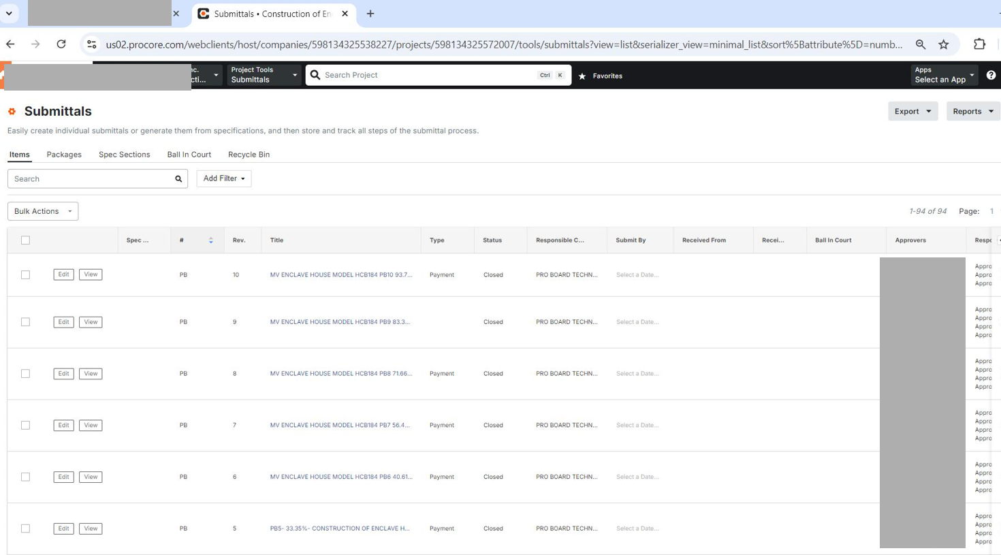Expand the Export dropdown
Viewport: 1001px width, 555px height.
[x=912, y=112]
